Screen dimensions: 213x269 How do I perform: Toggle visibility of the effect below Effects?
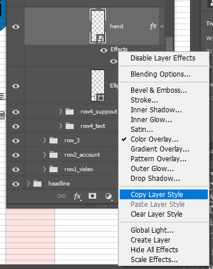pos(113,61)
